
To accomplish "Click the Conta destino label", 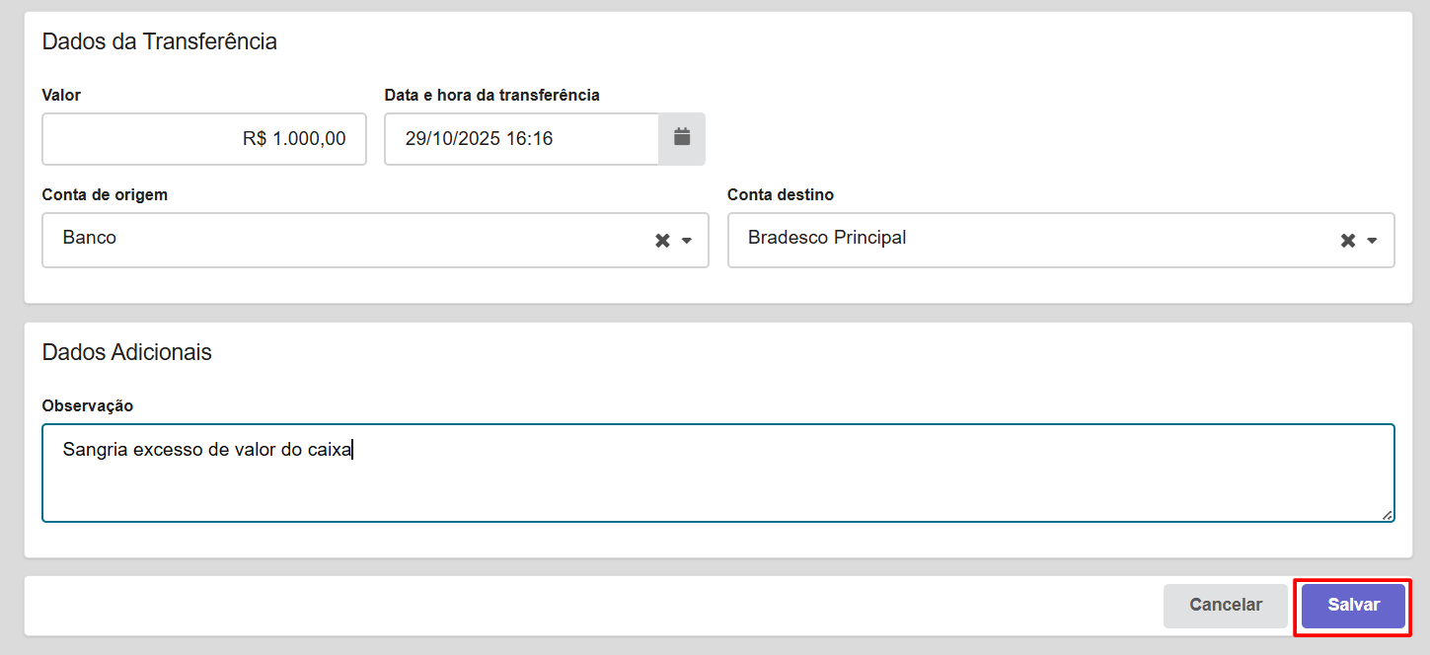I will point(780,195).
